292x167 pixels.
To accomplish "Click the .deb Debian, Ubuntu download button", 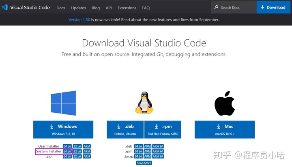I will [125, 129].
